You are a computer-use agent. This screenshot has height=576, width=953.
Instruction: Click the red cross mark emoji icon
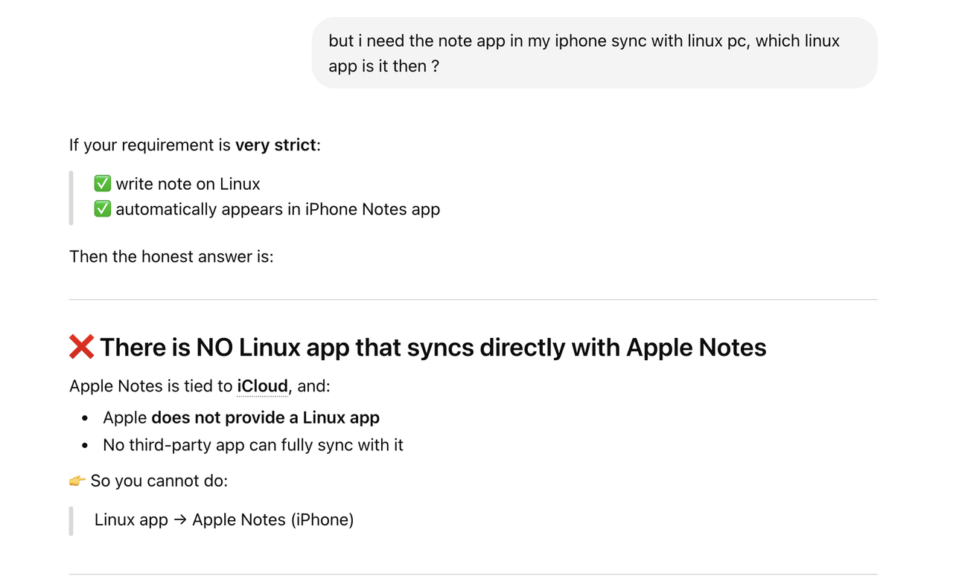click(82, 348)
